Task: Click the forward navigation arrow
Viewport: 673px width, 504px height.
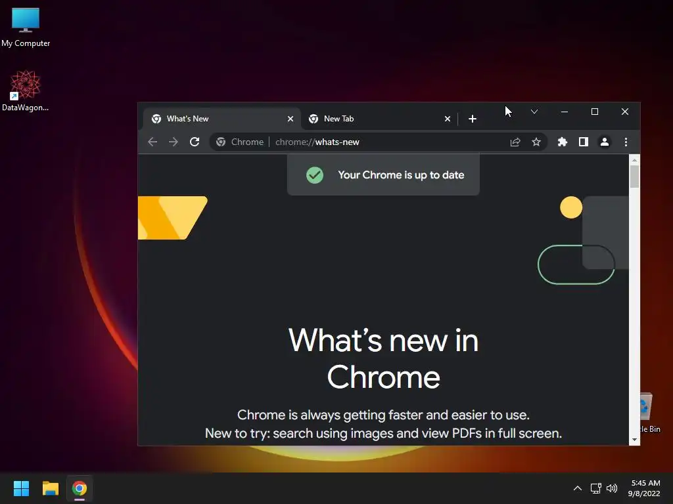Action: (174, 142)
